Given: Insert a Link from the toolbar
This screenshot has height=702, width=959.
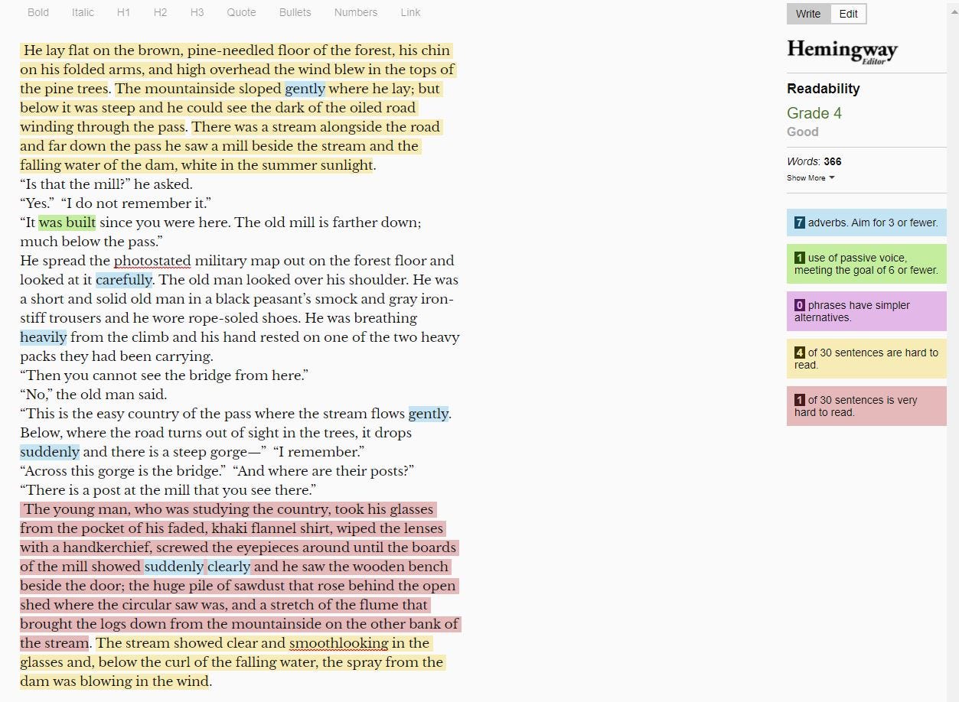Looking at the screenshot, I should 410,12.
